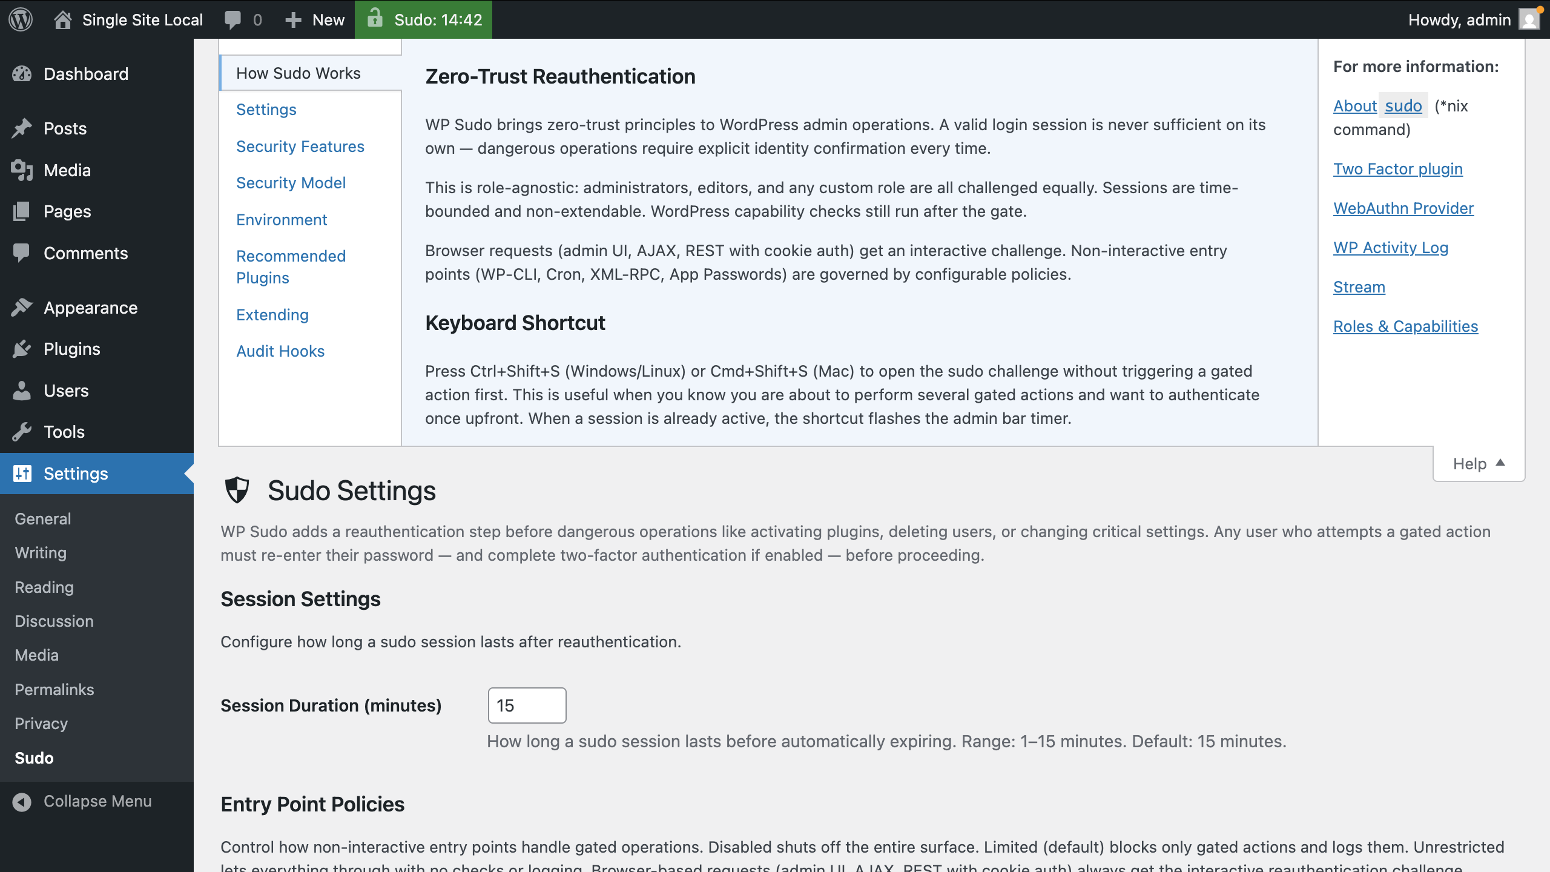1550x872 pixels.
Task: Open Sudo settings submenu
Action: (34, 758)
